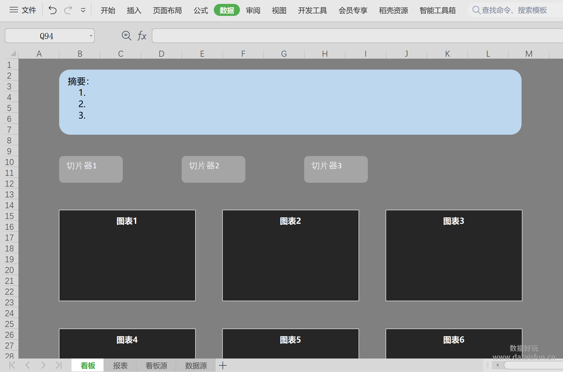Click the redo arrow icon
The height and width of the screenshot is (372, 563).
click(x=68, y=10)
